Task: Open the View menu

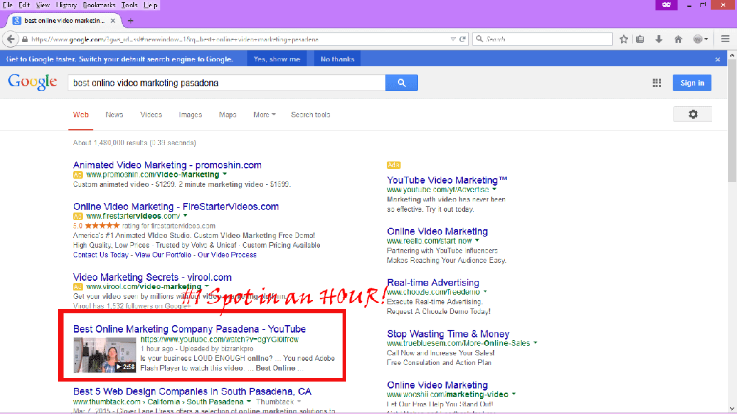Action: click(x=42, y=5)
